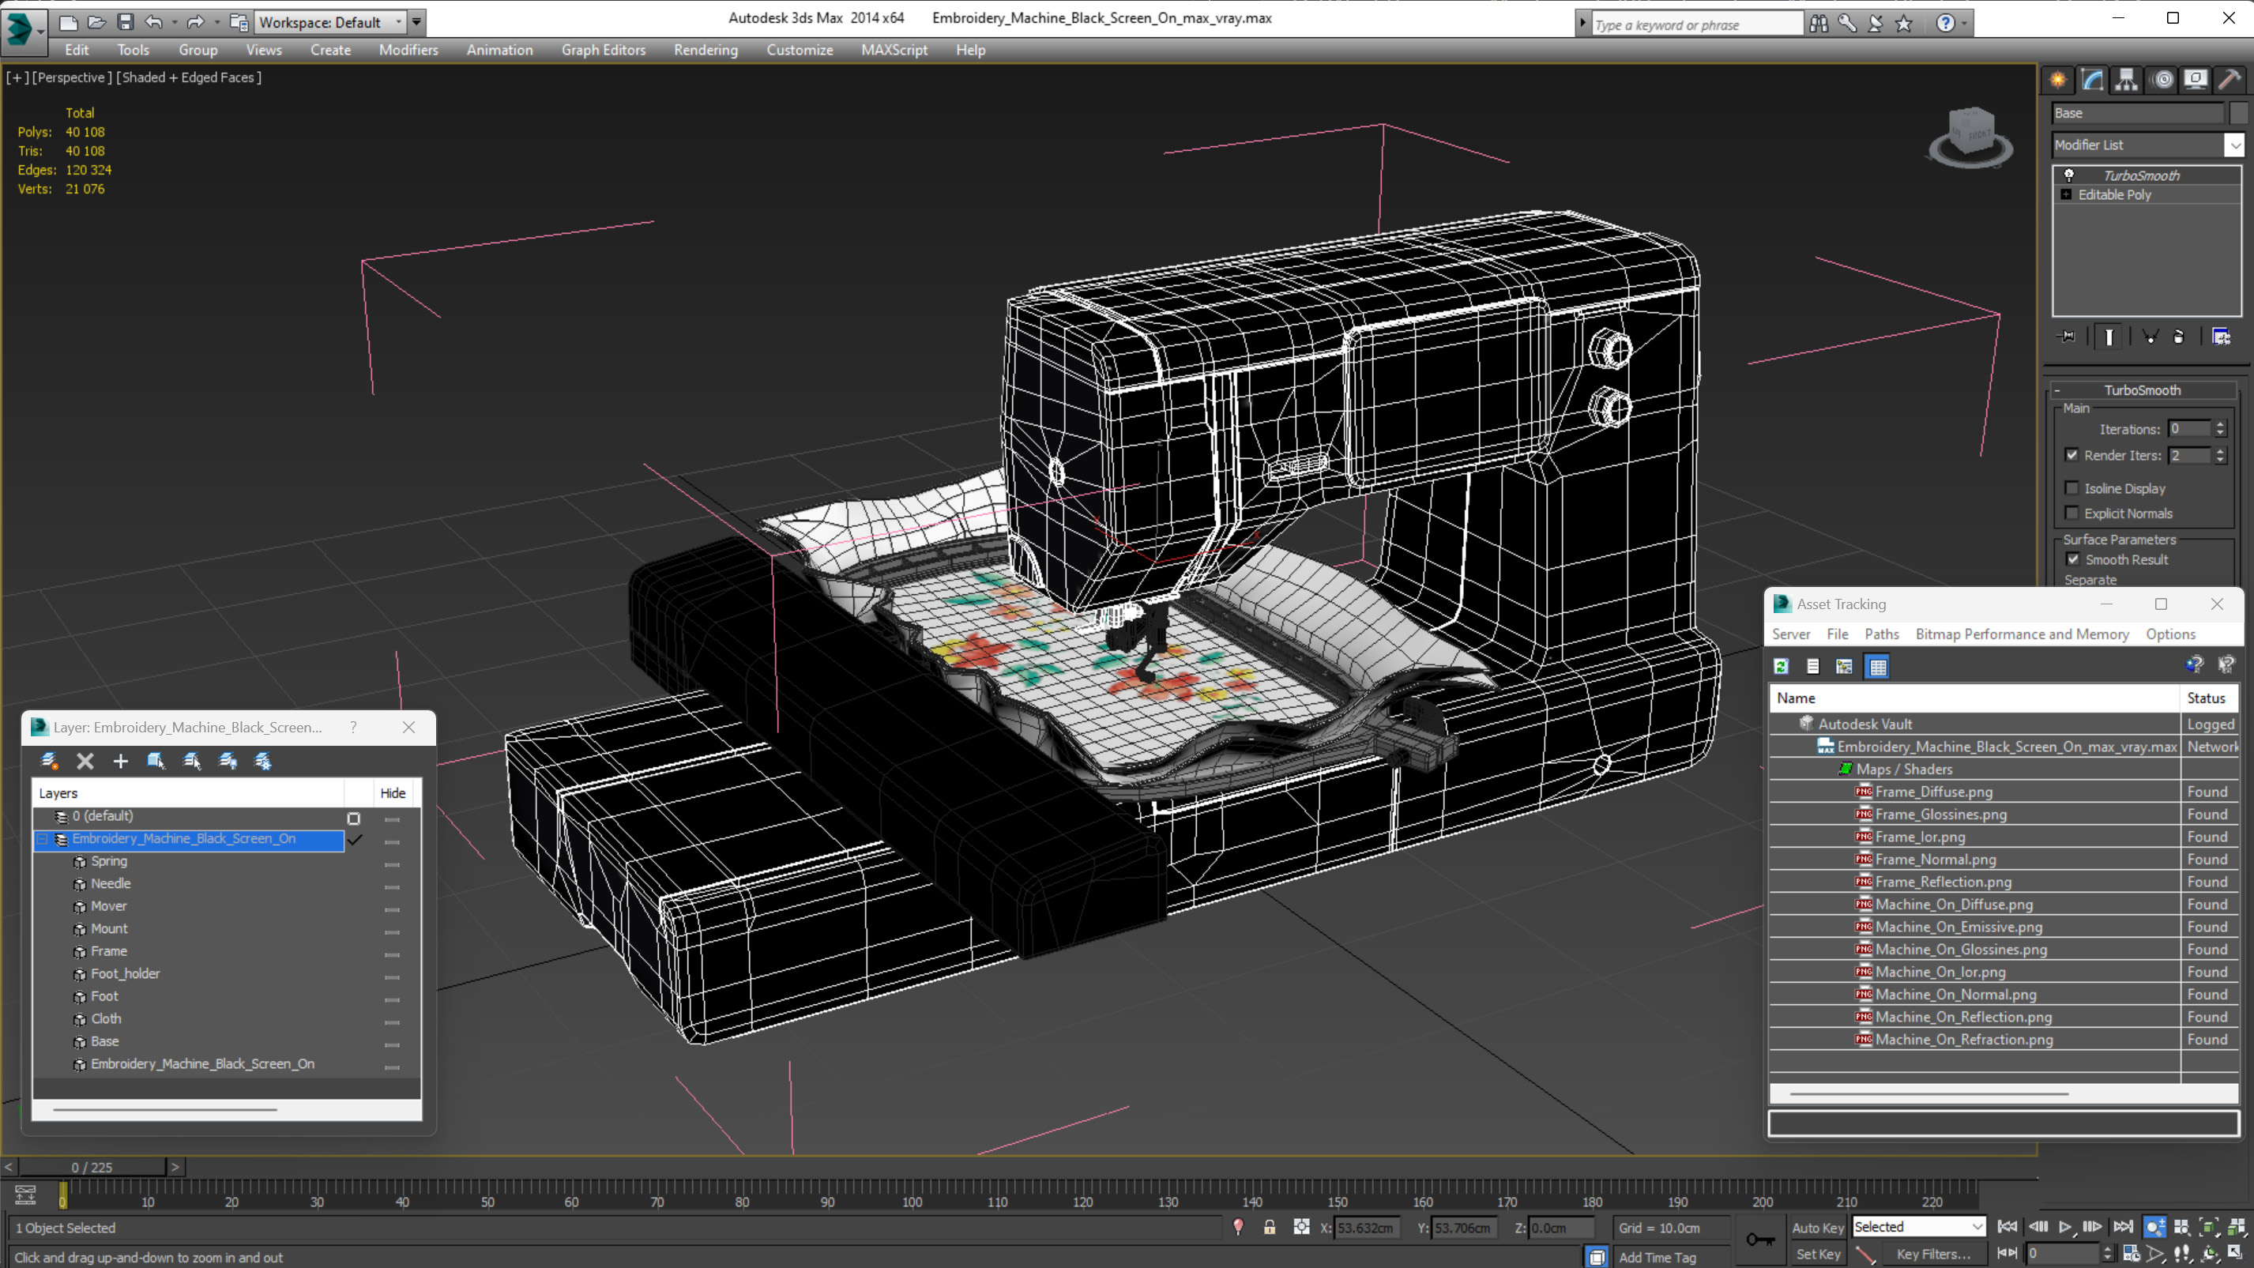Click frame 100 on the timeline track
The width and height of the screenshot is (2254, 1268).
(913, 1187)
